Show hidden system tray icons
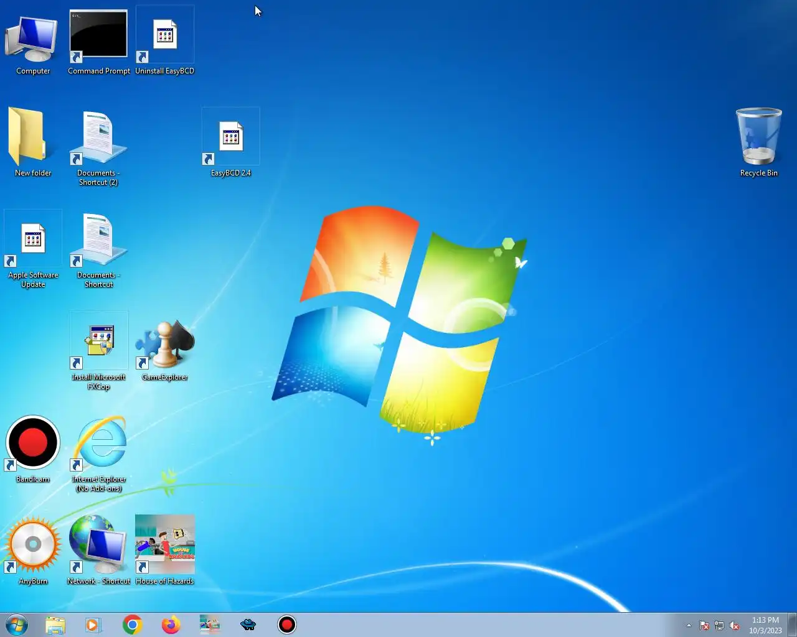This screenshot has height=637, width=797. point(689,625)
